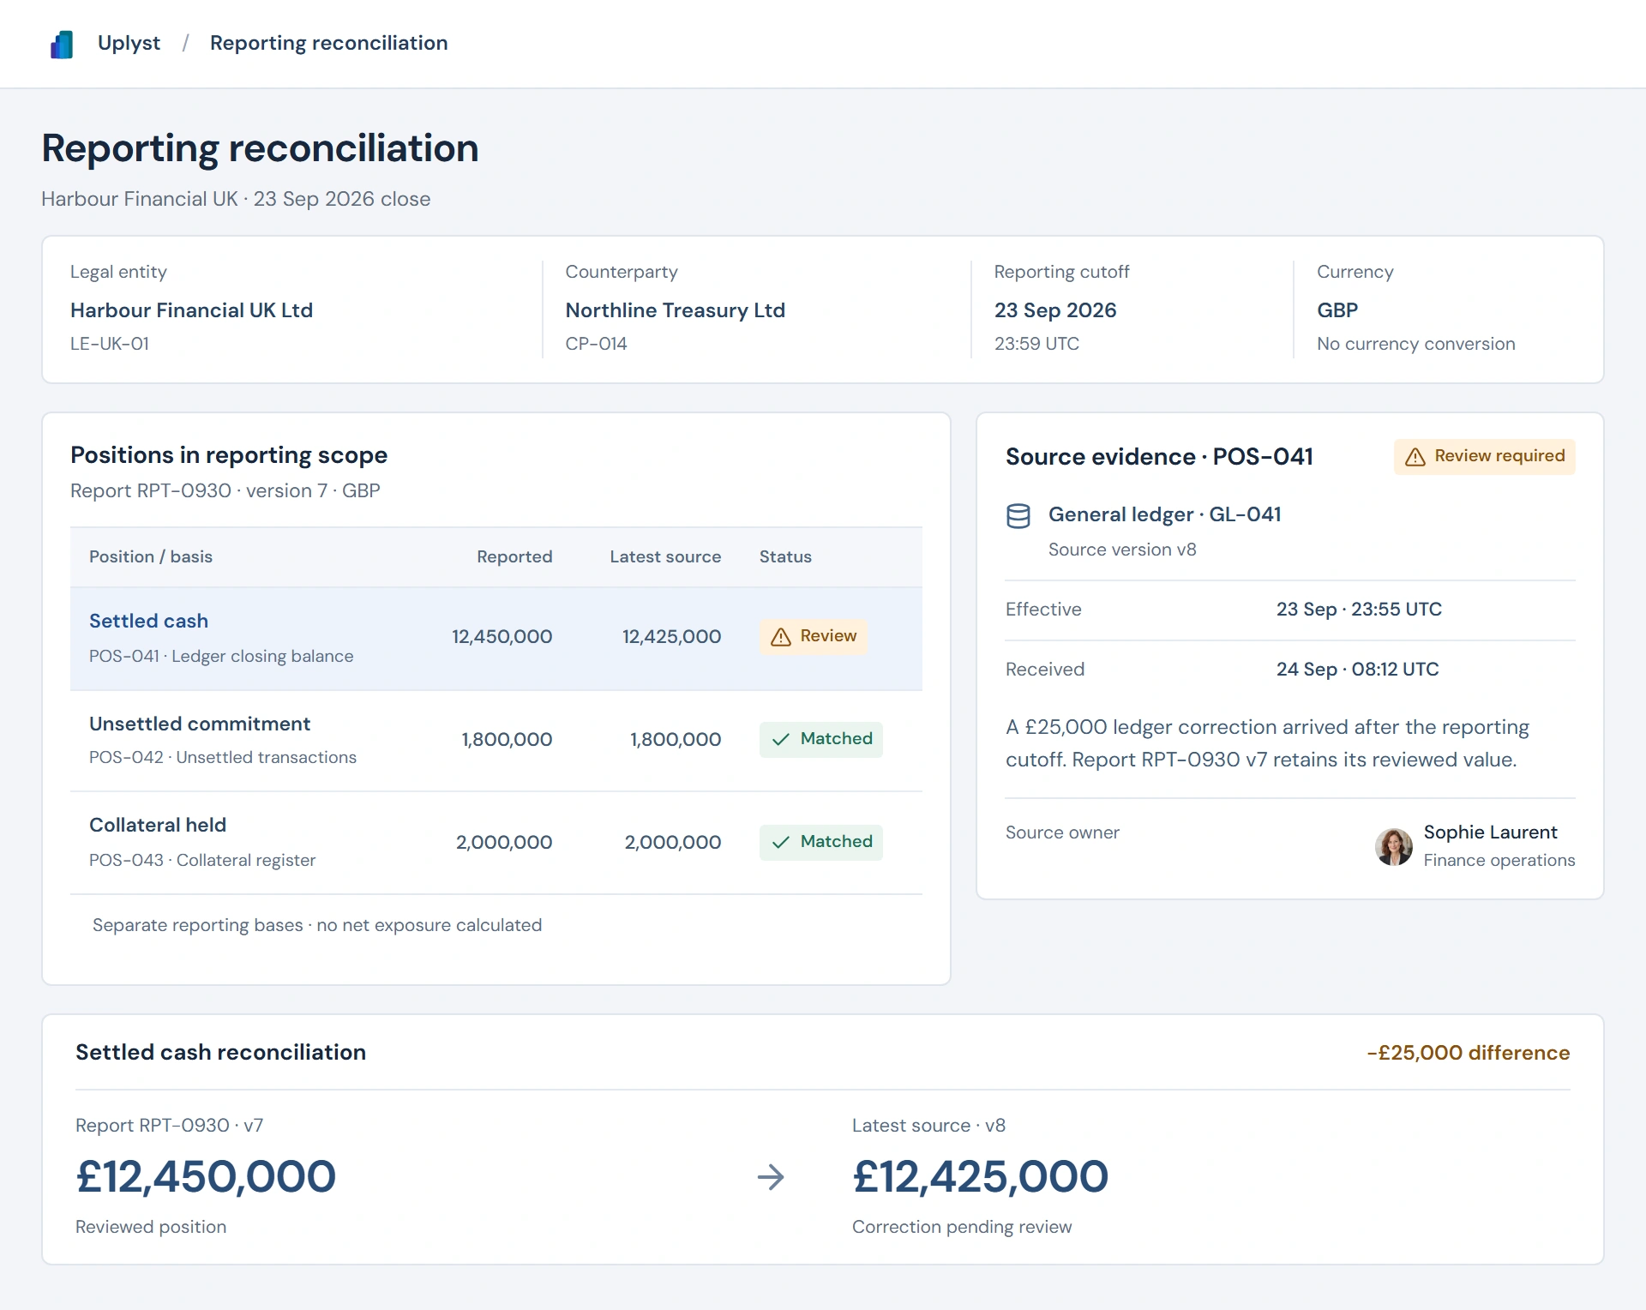Click the 23 Sep 2026 reporting cutoff date

[x=1055, y=310]
